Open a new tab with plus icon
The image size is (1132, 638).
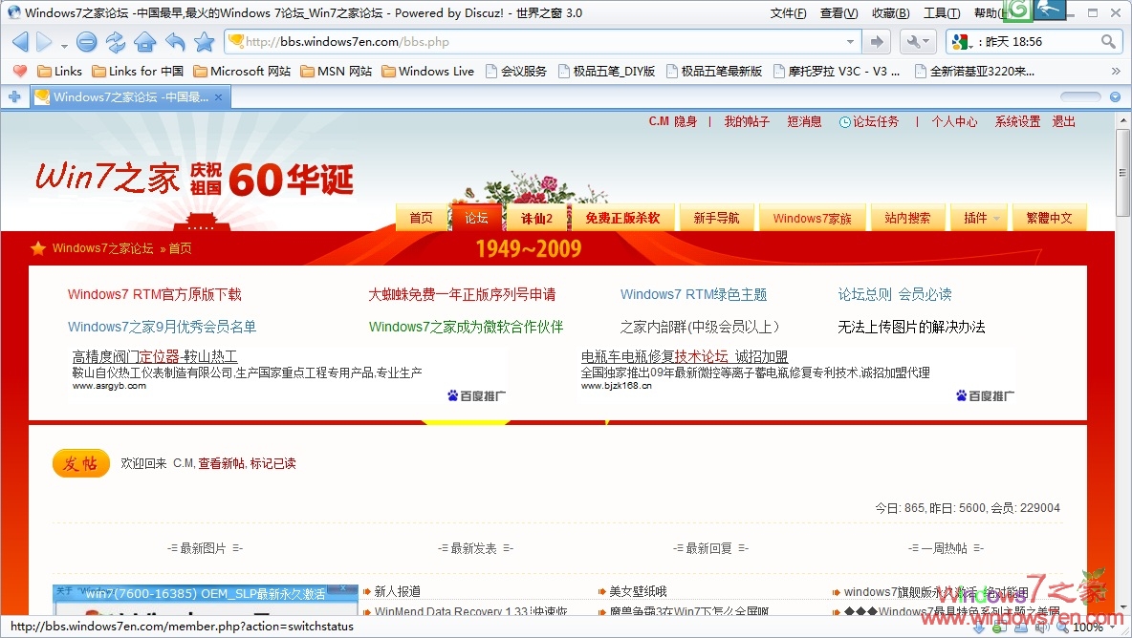(x=14, y=96)
